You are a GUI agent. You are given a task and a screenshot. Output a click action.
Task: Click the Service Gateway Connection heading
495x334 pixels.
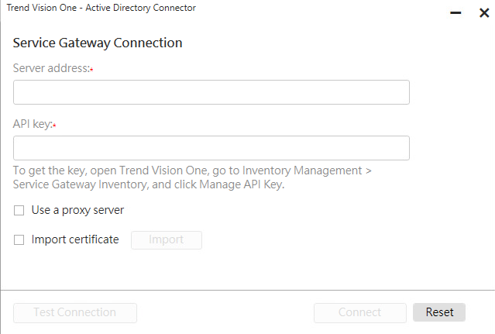coord(98,43)
